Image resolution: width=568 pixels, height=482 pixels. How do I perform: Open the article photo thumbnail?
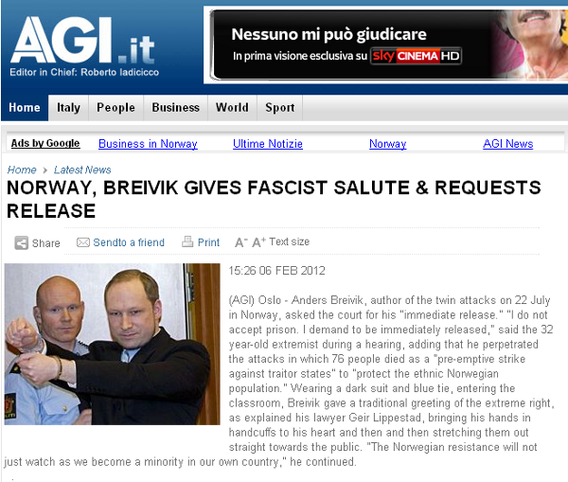113,344
